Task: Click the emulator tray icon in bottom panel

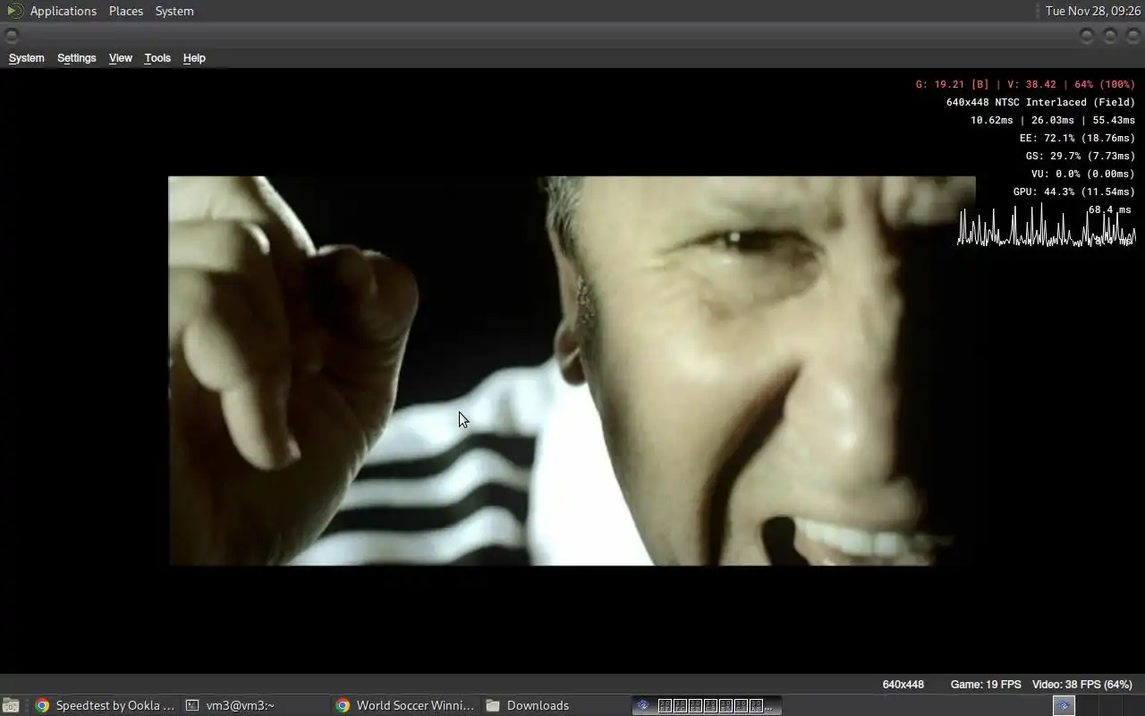Action: (x=1064, y=705)
